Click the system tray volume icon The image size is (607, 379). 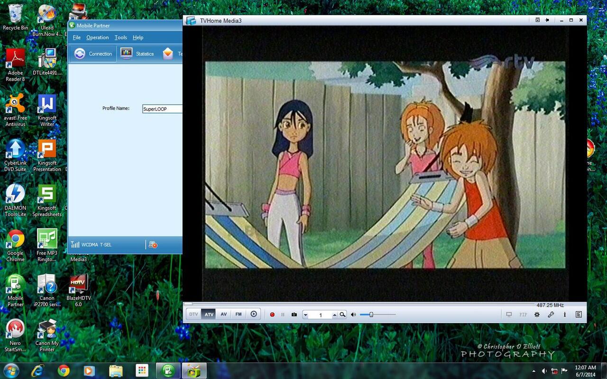point(544,371)
